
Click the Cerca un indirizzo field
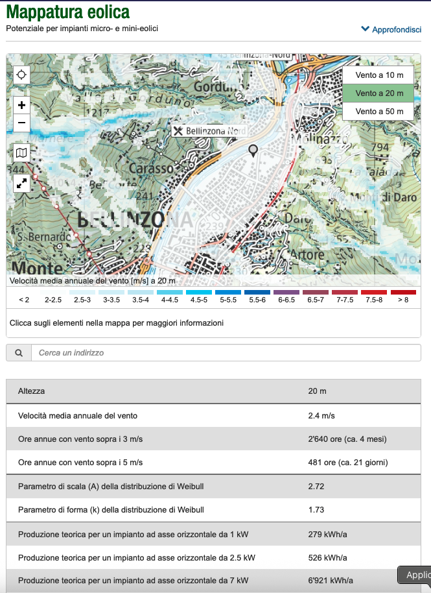(x=226, y=353)
